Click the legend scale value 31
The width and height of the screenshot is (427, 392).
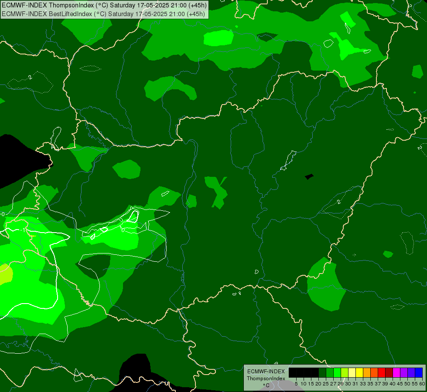click(355, 384)
